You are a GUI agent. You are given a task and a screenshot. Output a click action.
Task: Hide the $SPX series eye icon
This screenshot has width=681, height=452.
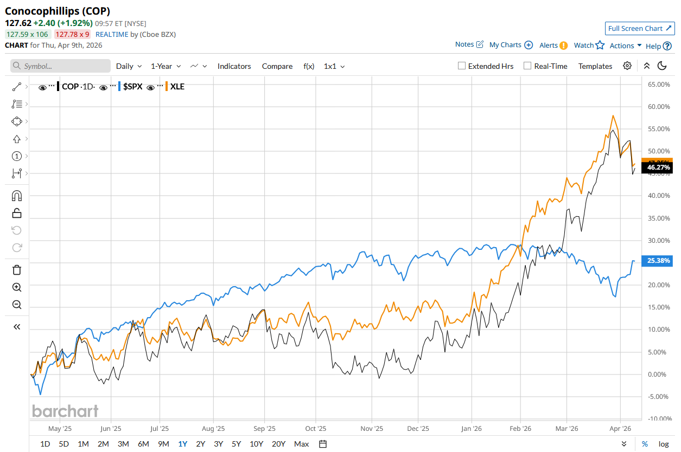[103, 87]
